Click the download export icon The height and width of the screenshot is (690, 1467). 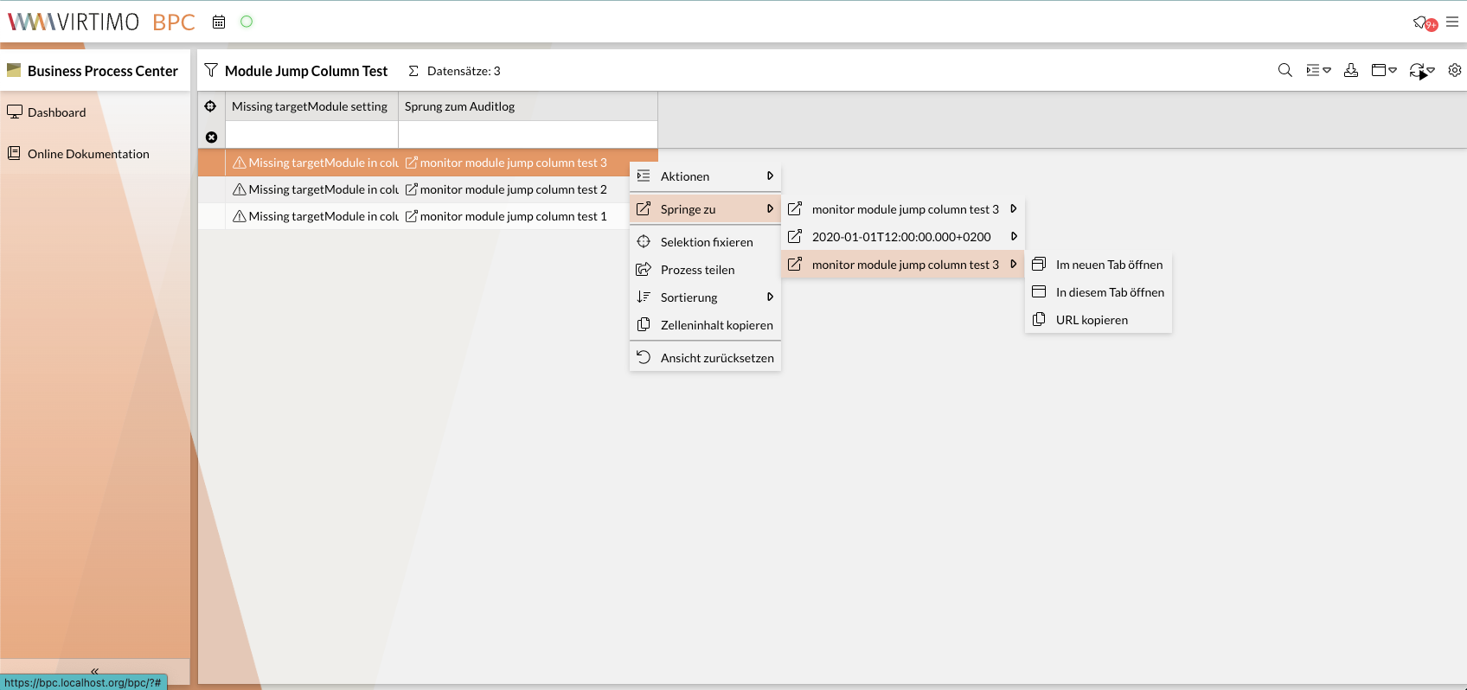pos(1350,70)
